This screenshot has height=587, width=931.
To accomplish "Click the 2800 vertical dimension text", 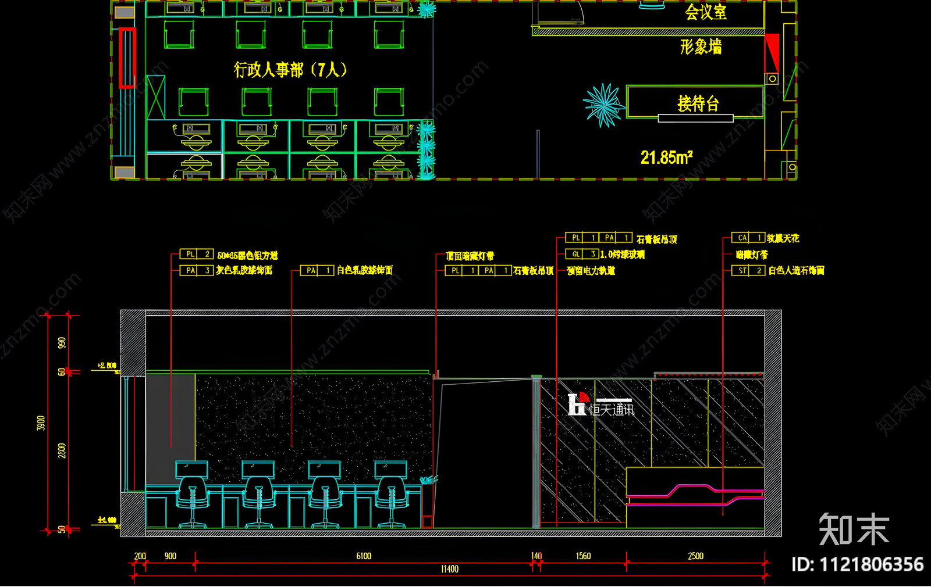I will point(62,450).
